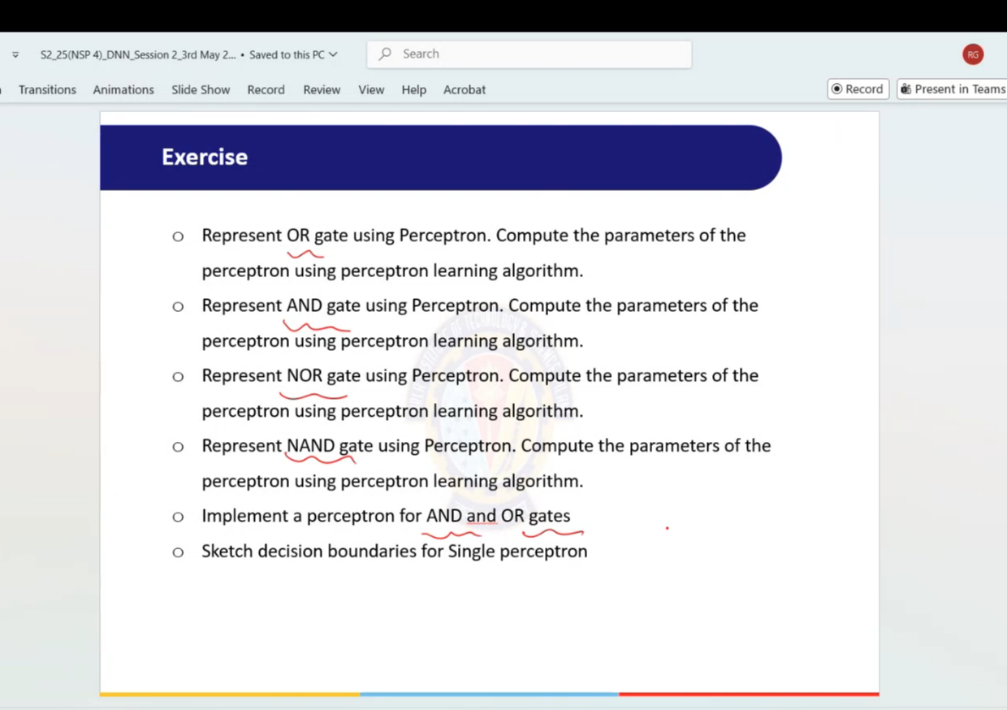1007x710 pixels.
Task: Open the Record ribbon tab
Action: 266,89
